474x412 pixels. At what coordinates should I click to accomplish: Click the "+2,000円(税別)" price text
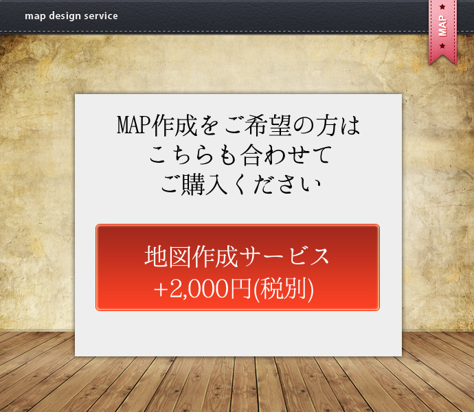point(234,289)
